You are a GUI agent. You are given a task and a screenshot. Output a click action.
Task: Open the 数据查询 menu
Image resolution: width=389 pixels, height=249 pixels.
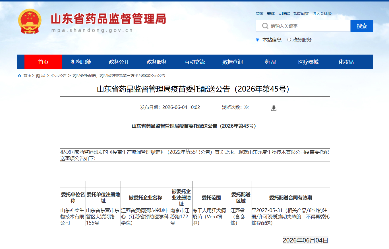233,62
